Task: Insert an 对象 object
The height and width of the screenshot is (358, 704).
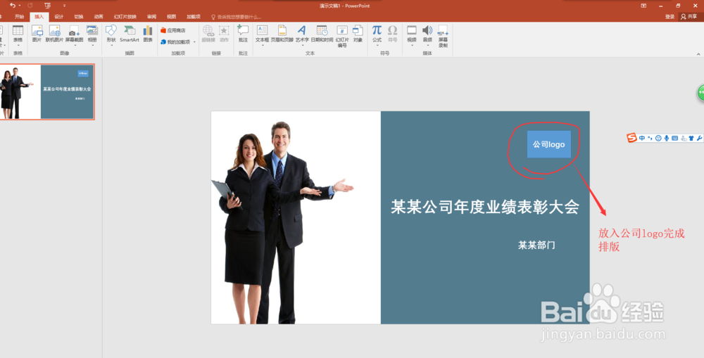Action: [x=358, y=34]
